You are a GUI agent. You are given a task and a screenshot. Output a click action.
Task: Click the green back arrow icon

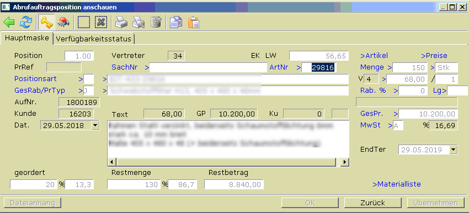[x=9, y=23]
